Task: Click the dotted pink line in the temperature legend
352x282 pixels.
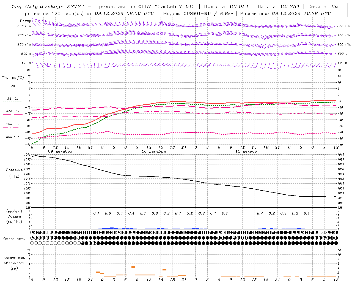Action: [x=12, y=140]
